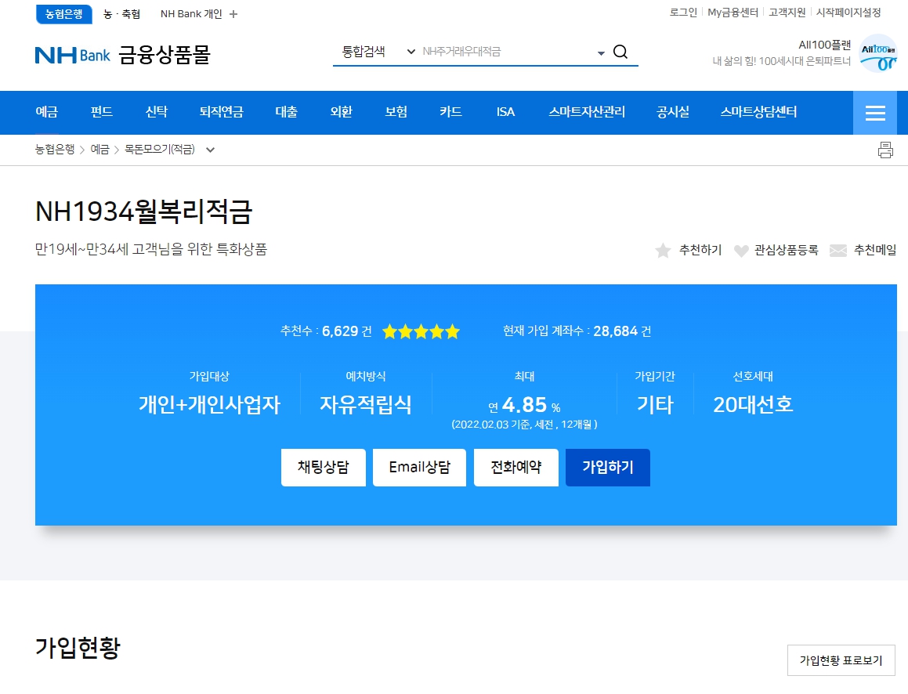Open the 카드 menu
The image size is (908, 694).
[x=450, y=112]
